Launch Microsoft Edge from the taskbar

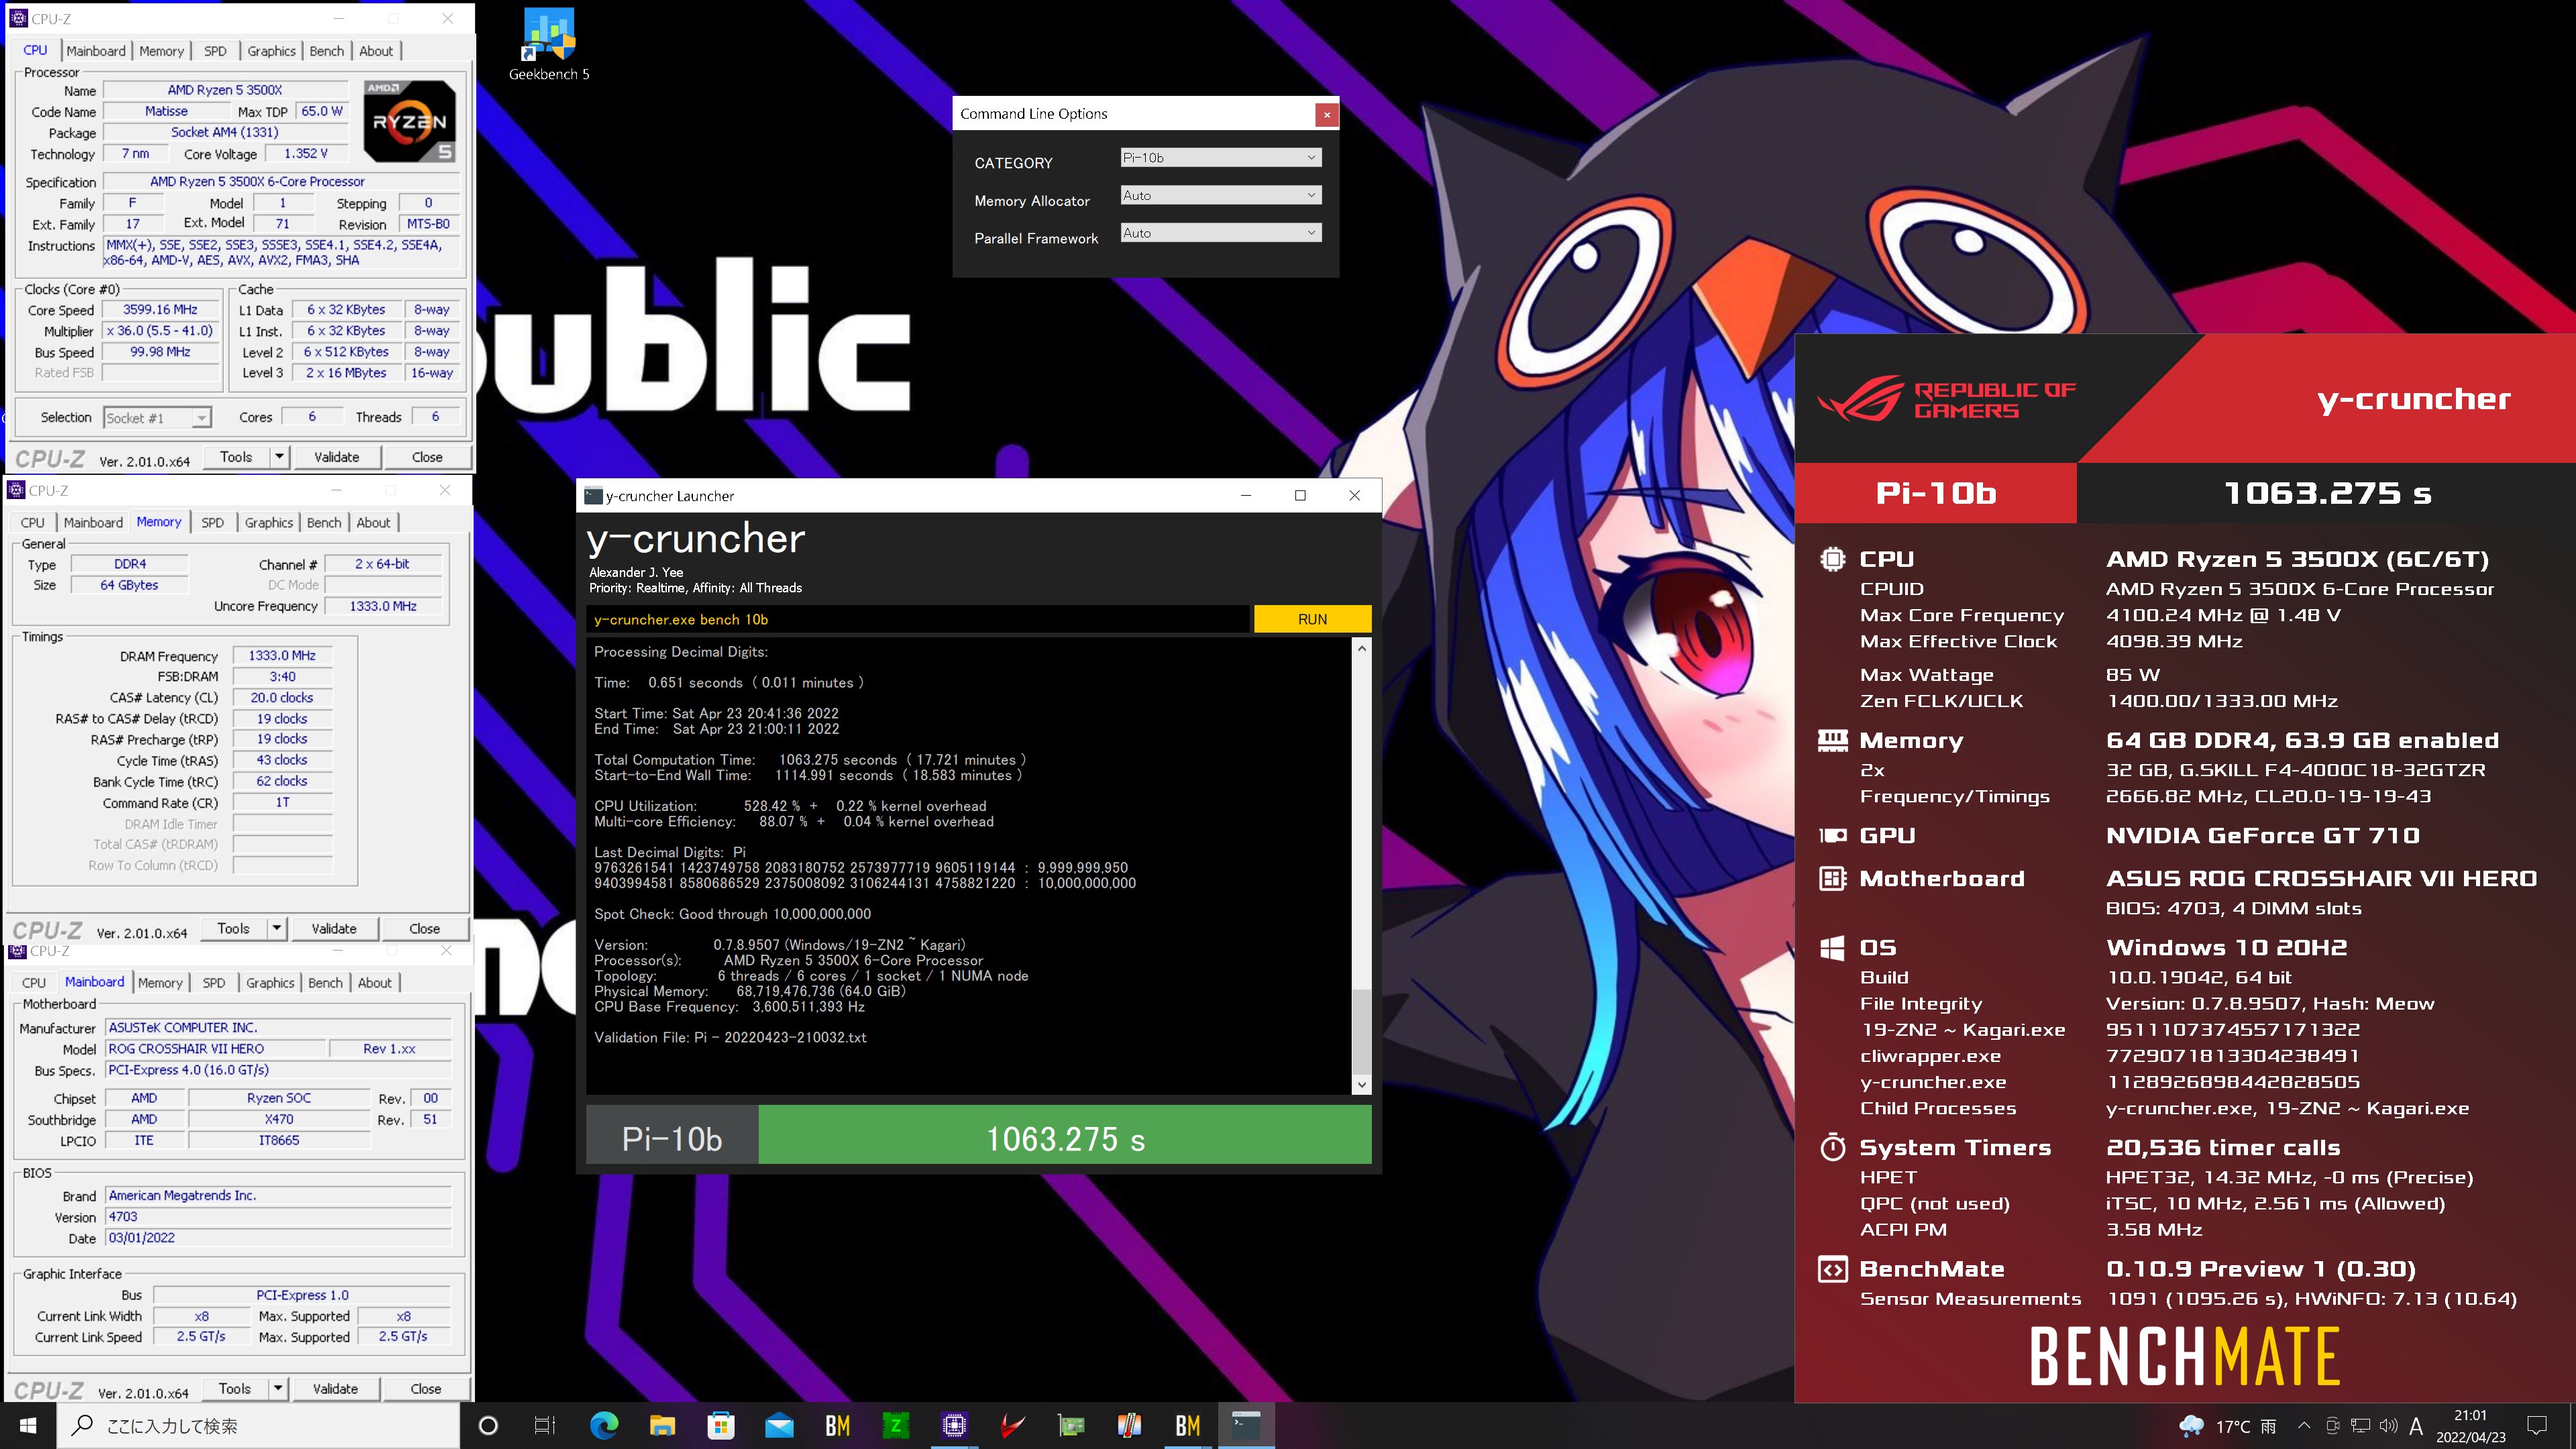(604, 1425)
